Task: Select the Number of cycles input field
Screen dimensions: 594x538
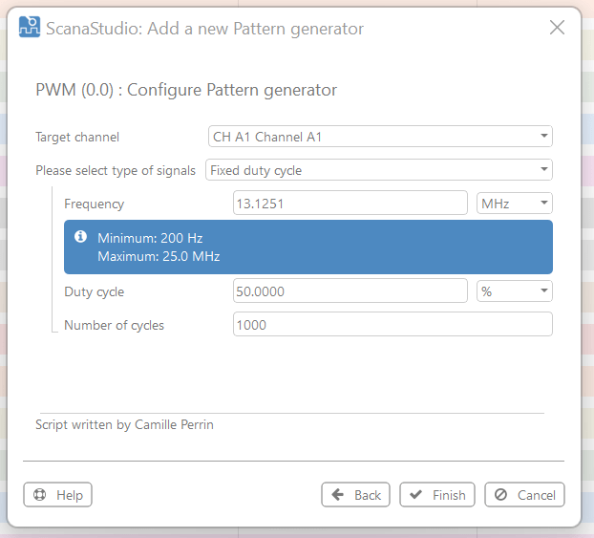Action: pyautogui.click(x=392, y=325)
